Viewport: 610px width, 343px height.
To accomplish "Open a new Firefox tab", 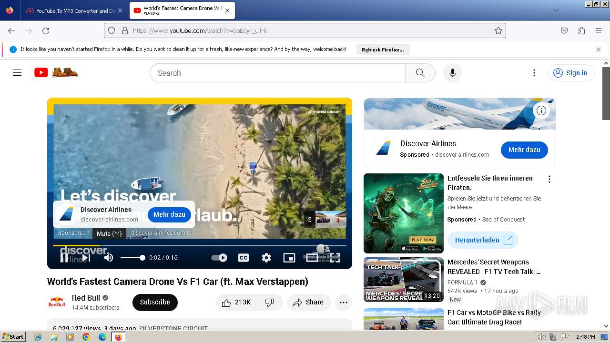I will [x=245, y=10].
